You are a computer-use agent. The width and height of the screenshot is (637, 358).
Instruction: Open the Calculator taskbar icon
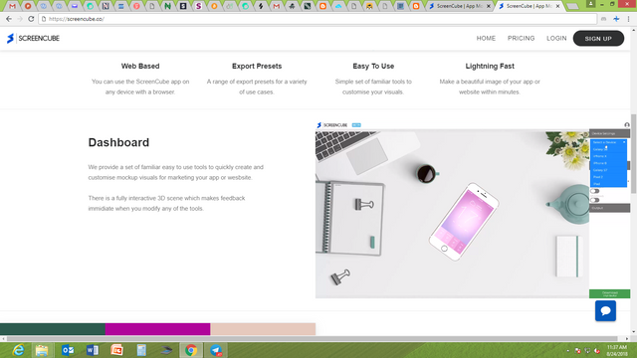click(141, 350)
